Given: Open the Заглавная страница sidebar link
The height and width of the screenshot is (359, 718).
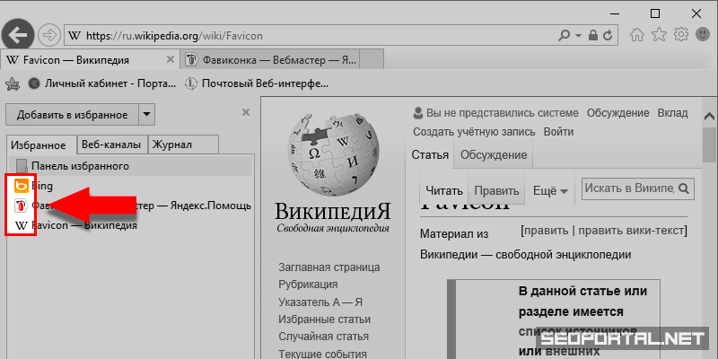Looking at the screenshot, I should [328, 267].
